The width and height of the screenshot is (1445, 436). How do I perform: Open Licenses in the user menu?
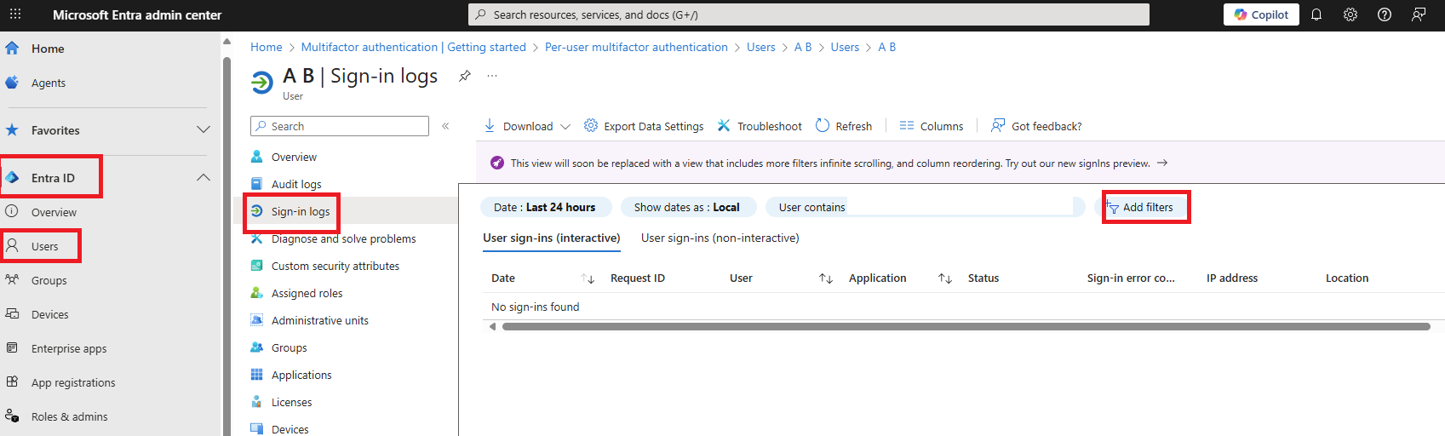pos(291,402)
